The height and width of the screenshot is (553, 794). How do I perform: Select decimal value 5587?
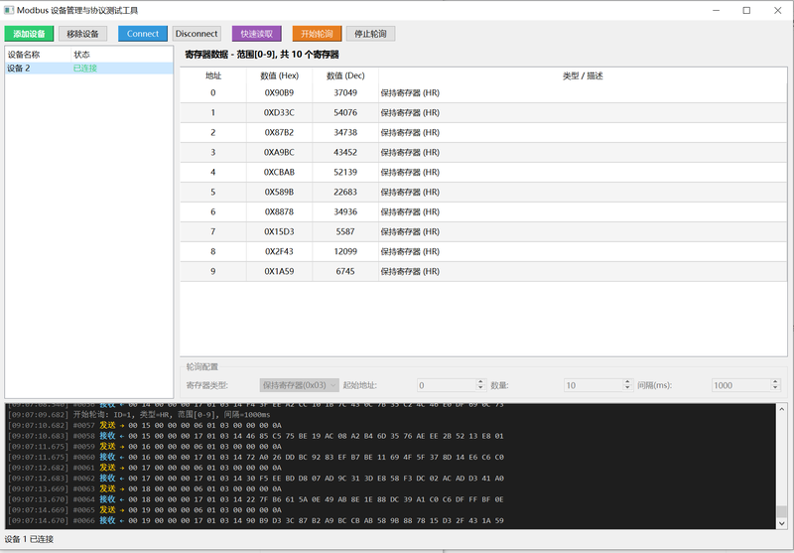pyautogui.click(x=345, y=232)
